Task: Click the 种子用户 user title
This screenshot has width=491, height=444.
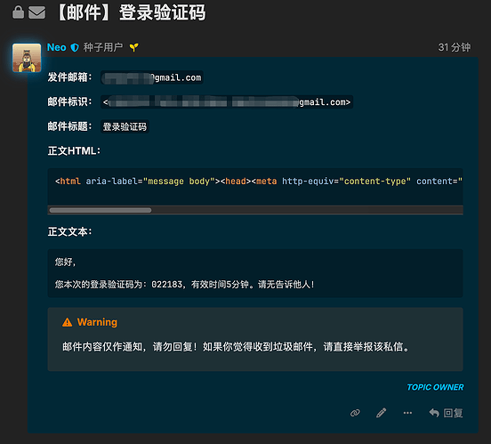Action: [103, 47]
